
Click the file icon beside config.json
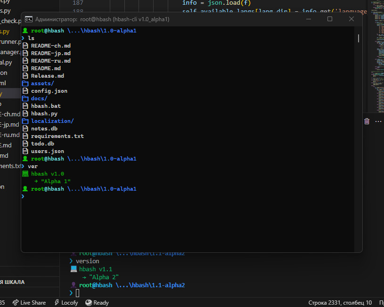coord(25,91)
